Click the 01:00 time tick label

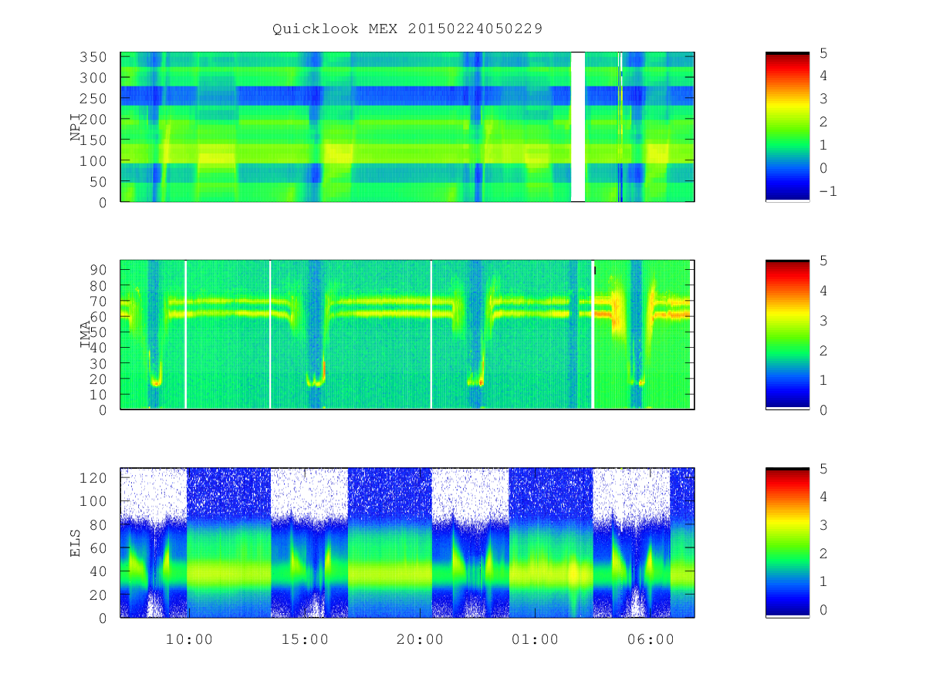click(x=535, y=639)
